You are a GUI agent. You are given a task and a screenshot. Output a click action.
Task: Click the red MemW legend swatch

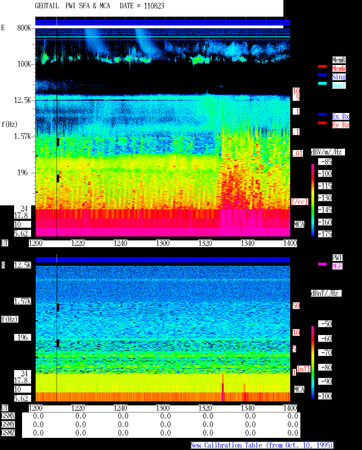tap(322, 66)
